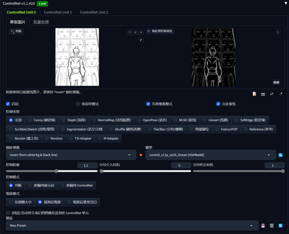Enable the 低显存模式 low VRAM checkbox
The height and width of the screenshot is (234, 289).
click(78, 104)
